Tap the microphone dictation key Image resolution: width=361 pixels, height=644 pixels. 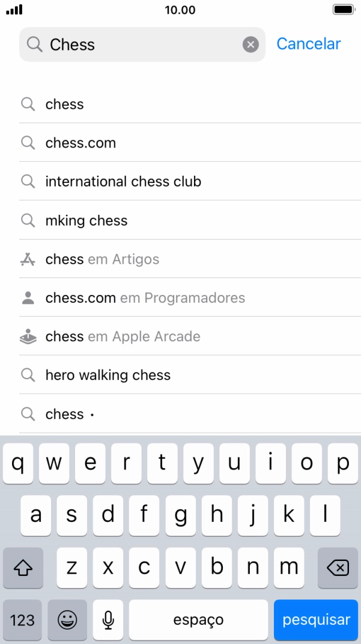coord(108,620)
